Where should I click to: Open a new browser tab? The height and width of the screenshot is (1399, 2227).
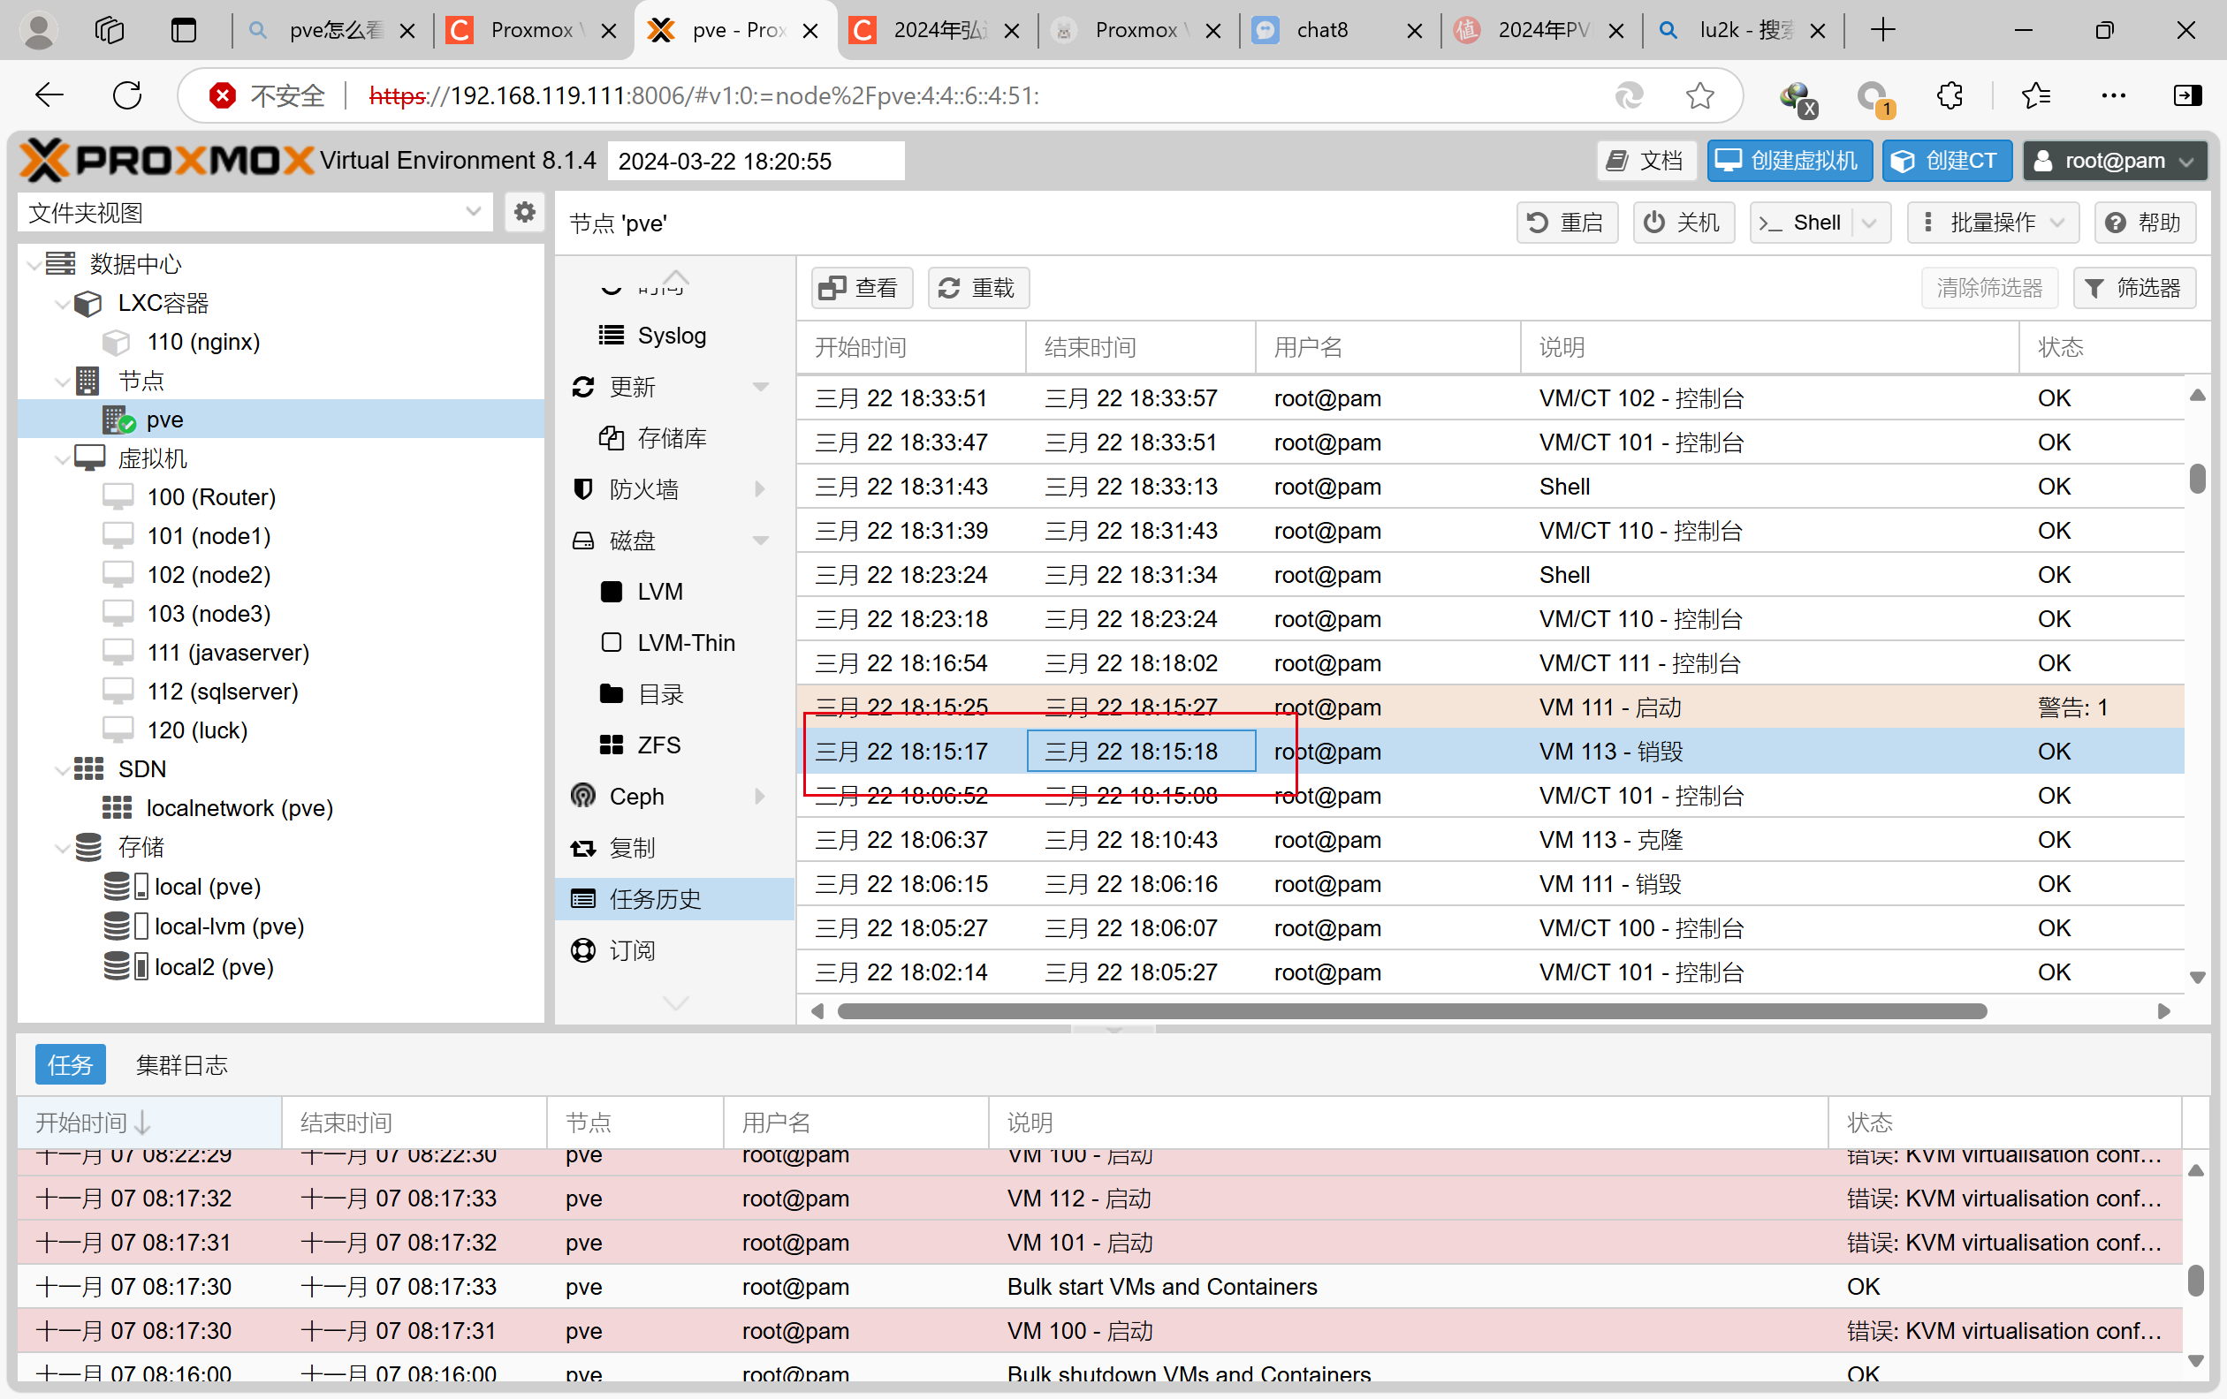(1882, 31)
